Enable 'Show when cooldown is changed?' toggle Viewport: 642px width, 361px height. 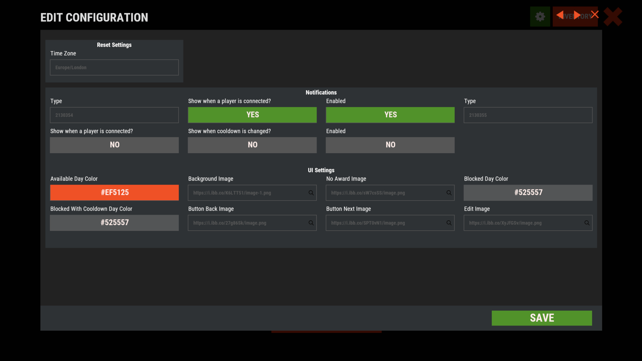pyautogui.click(x=252, y=145)
